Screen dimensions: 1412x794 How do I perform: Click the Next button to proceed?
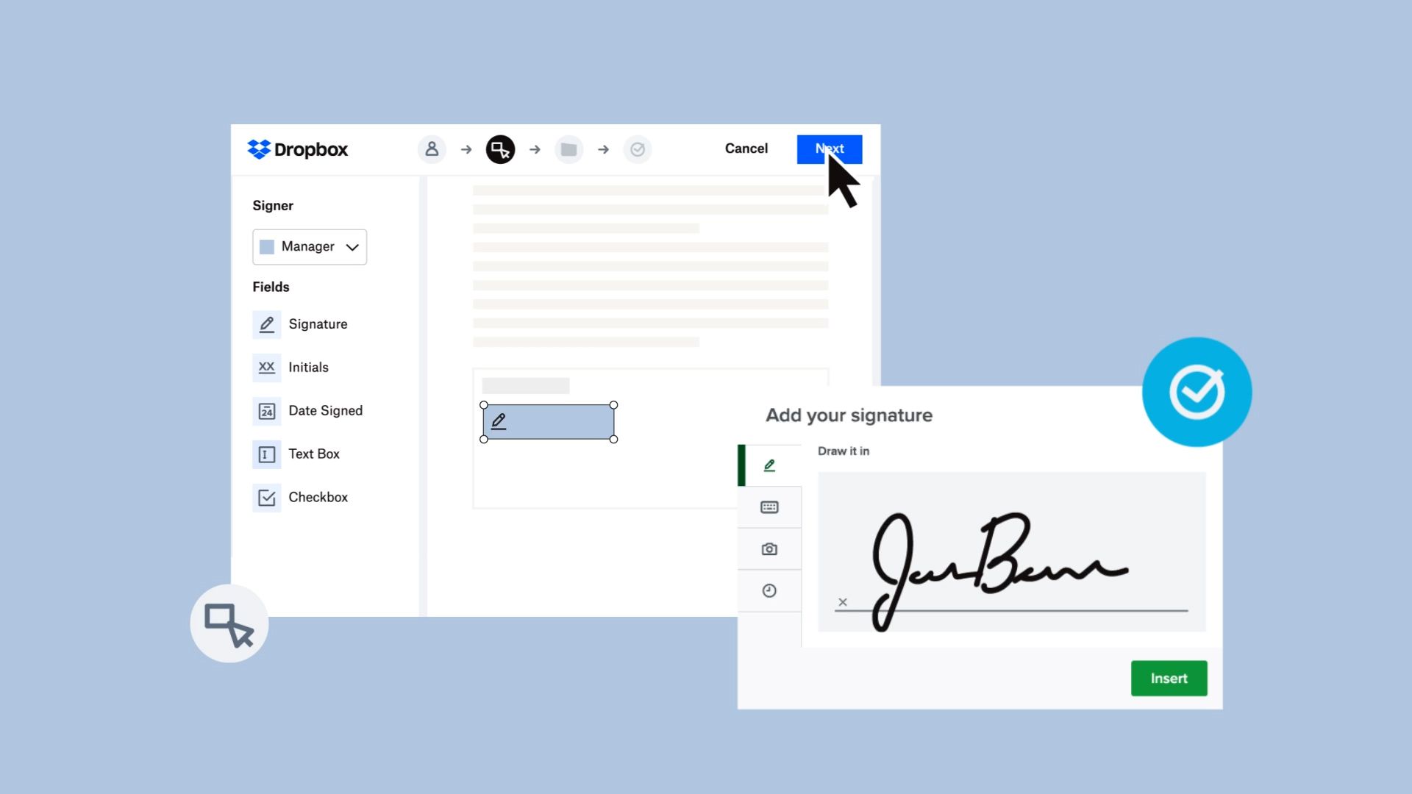[x=829, y=149]
